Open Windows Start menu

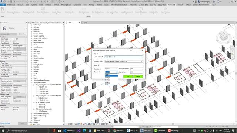click(x=3, y=130)
